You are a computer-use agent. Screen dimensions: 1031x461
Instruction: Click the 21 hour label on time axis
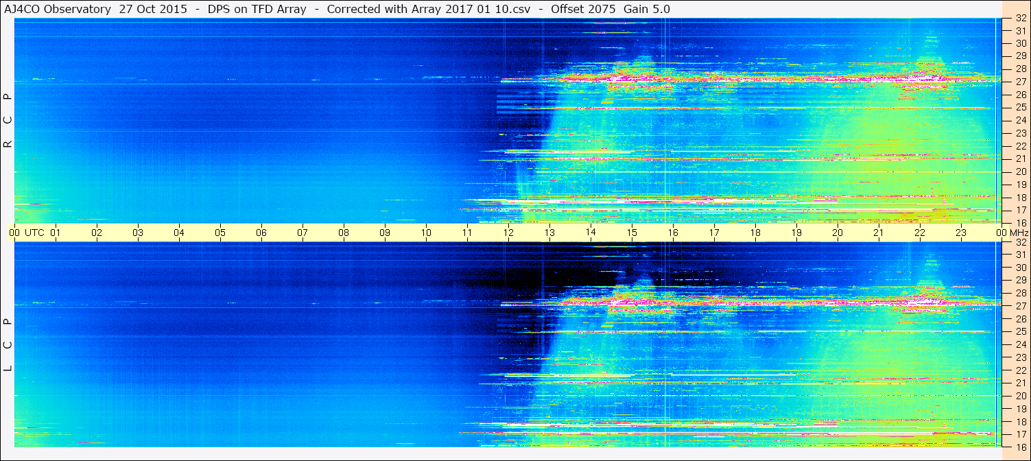(879, 233)
